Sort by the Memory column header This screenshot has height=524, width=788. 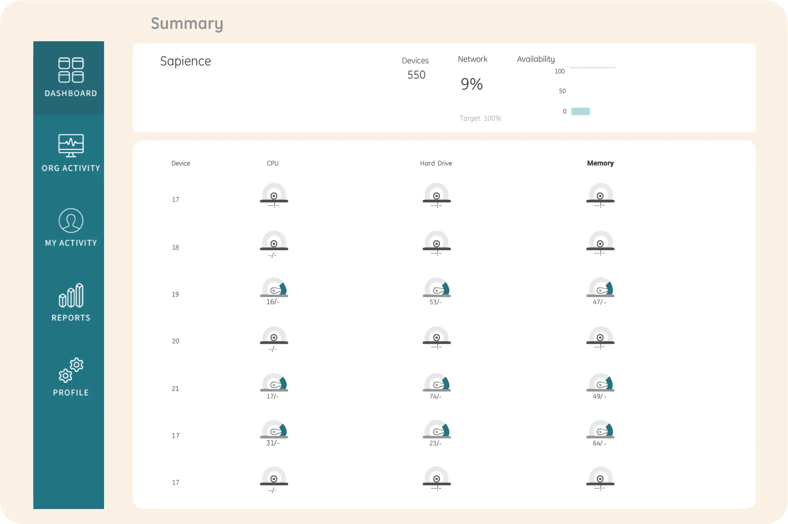(x=600, y=163)
